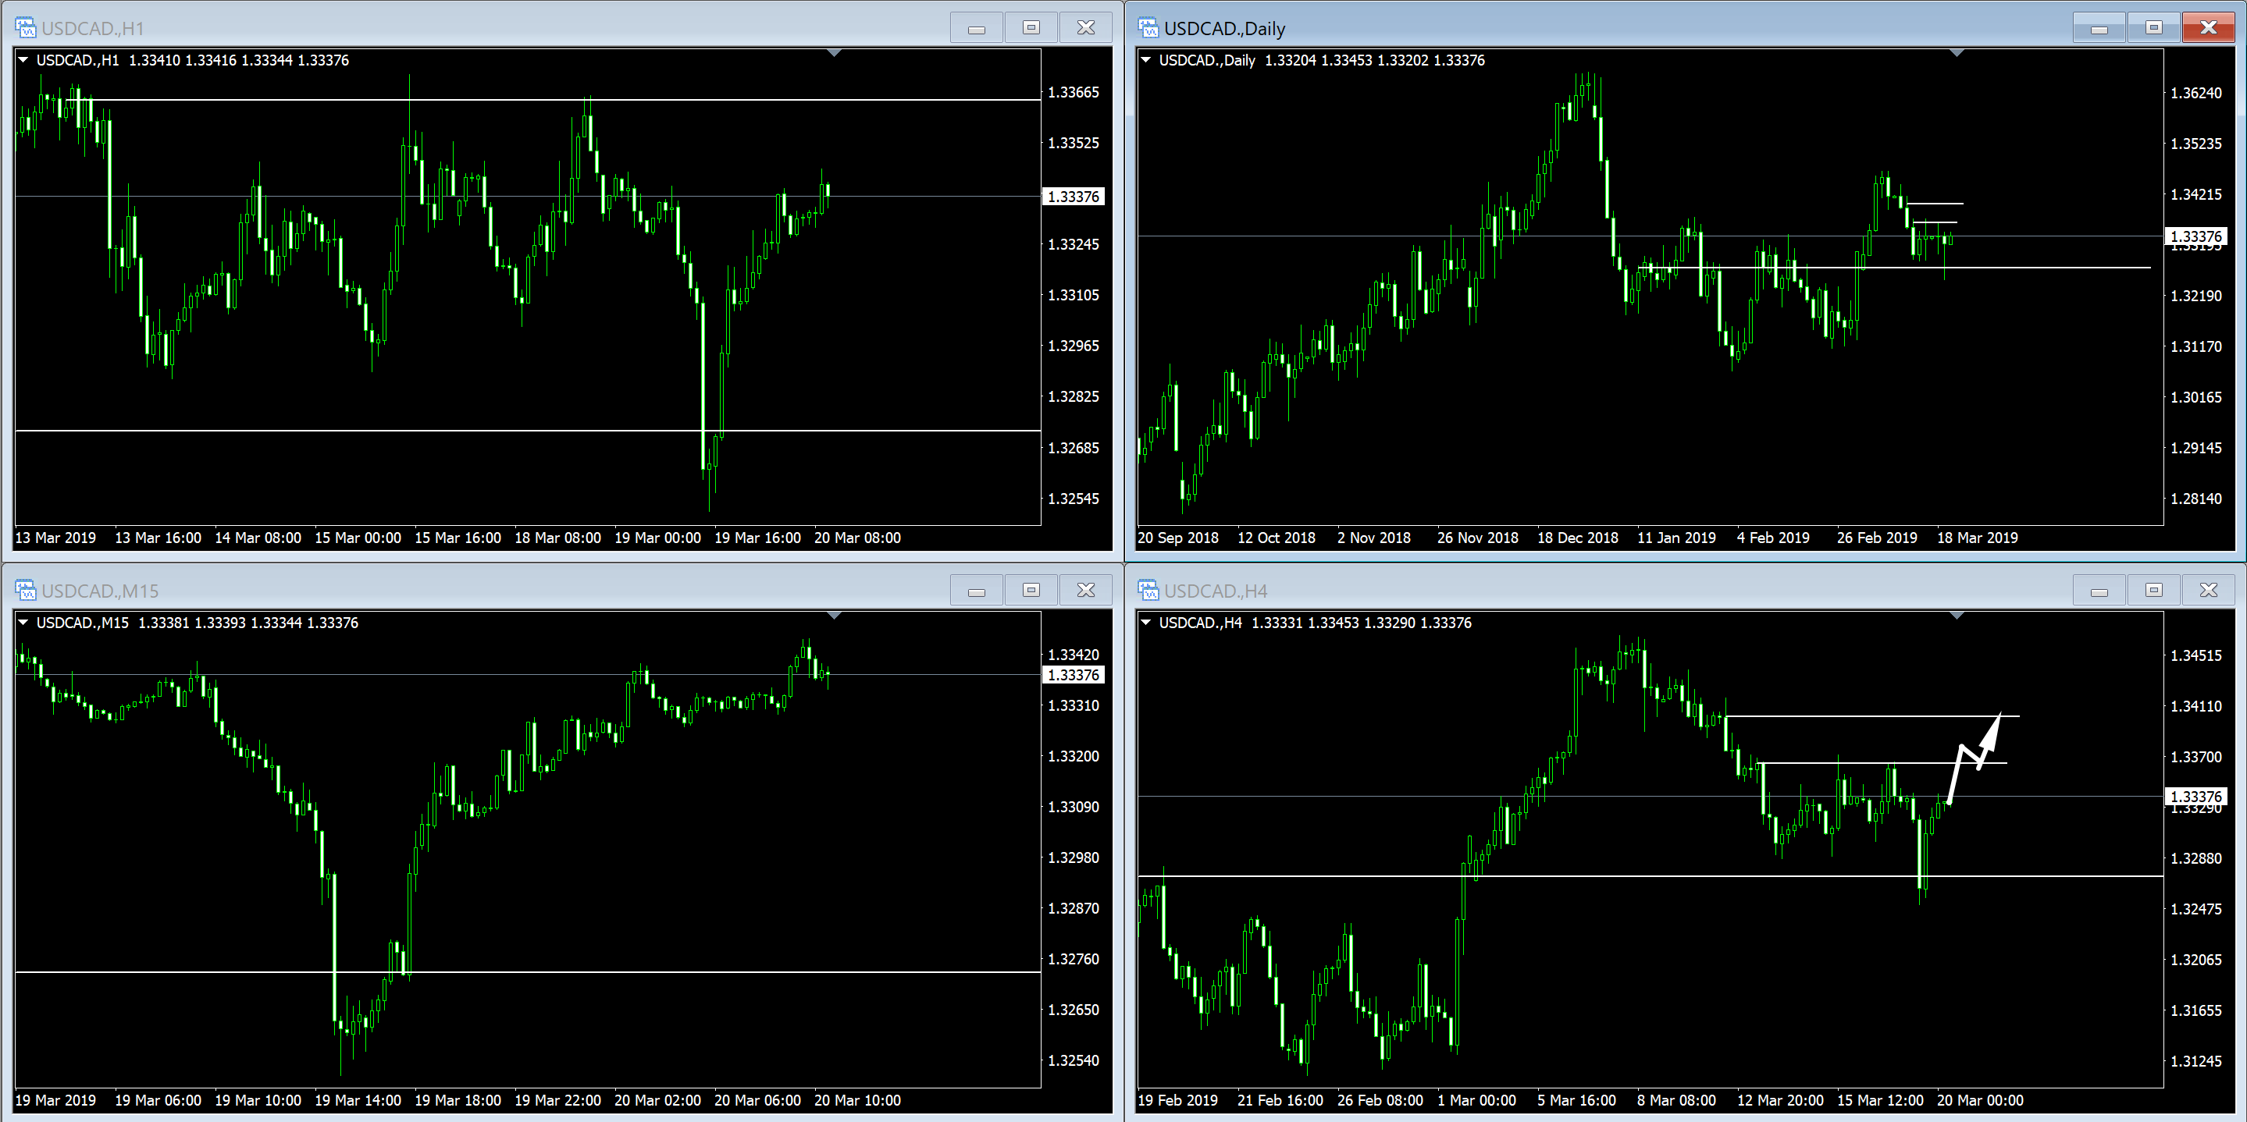Close the USDCAD M15 chart window

pos(1085,590)
